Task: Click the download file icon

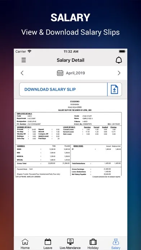Action: [x=114, y=89]
